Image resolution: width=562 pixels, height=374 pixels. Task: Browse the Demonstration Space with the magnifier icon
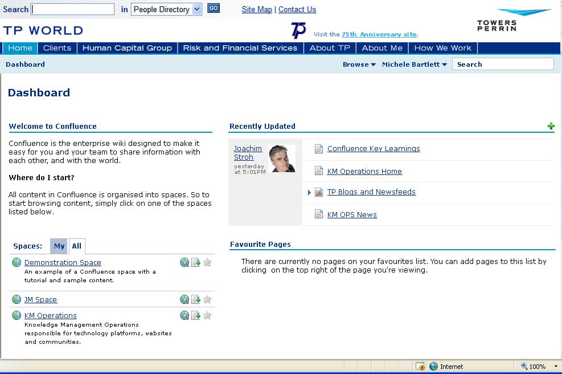tap(184, 262)
